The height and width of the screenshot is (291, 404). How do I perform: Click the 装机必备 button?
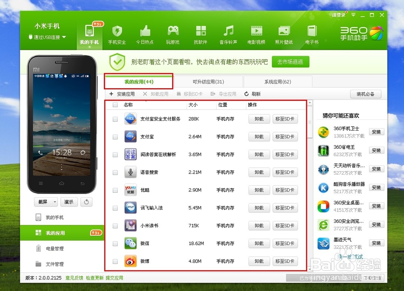[366, 94]
